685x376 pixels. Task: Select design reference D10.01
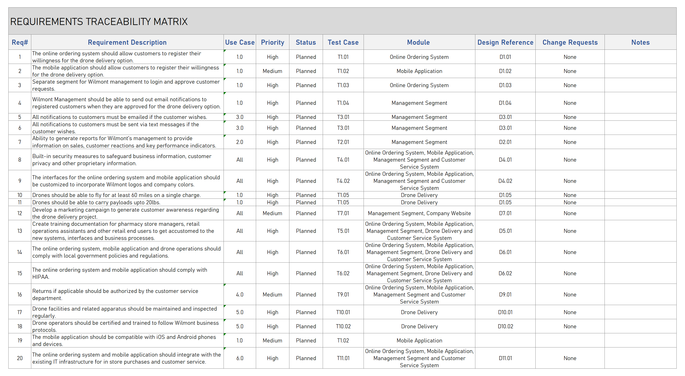505,312
